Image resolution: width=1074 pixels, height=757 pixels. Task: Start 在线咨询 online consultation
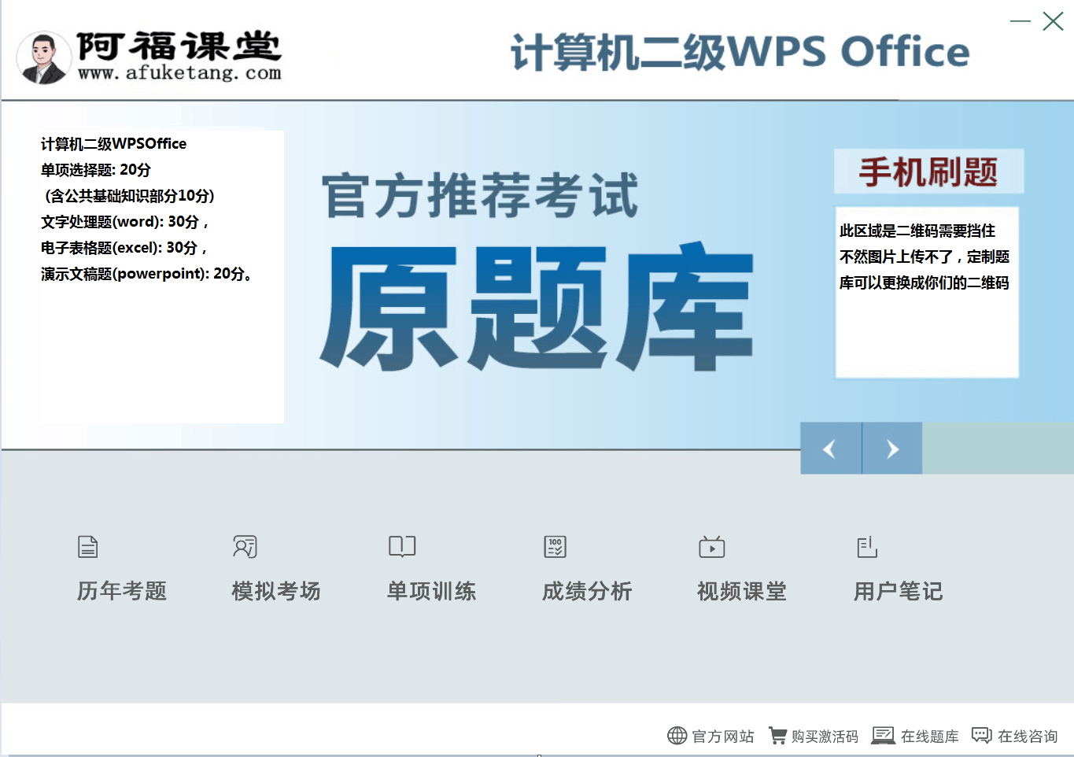(x=983, y=736)
